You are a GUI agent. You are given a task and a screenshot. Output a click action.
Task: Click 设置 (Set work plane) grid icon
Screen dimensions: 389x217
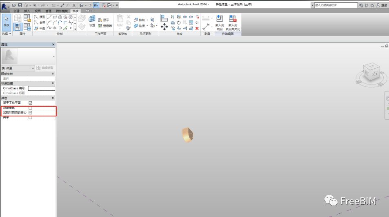(92, 21)
